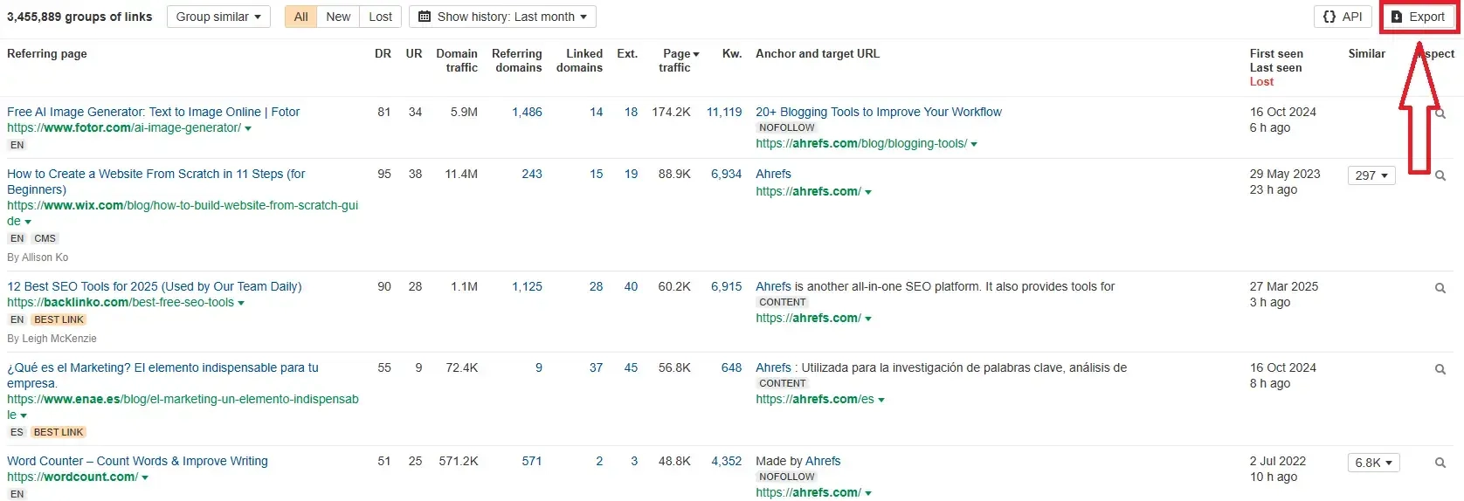1464x501 pixels.
Task: Open the API button
Action: 1343,17
